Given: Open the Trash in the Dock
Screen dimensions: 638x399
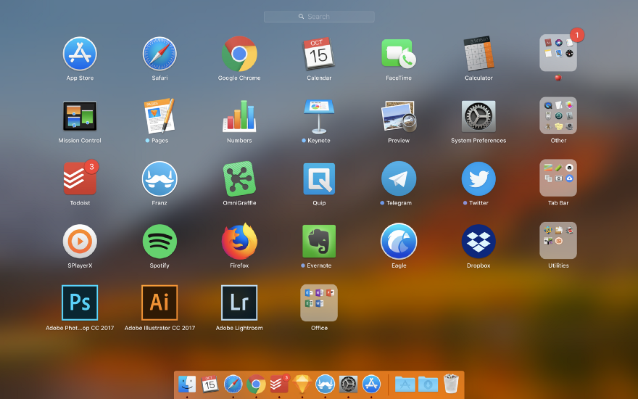Looking at the screenshot, I should coord(451,384).
